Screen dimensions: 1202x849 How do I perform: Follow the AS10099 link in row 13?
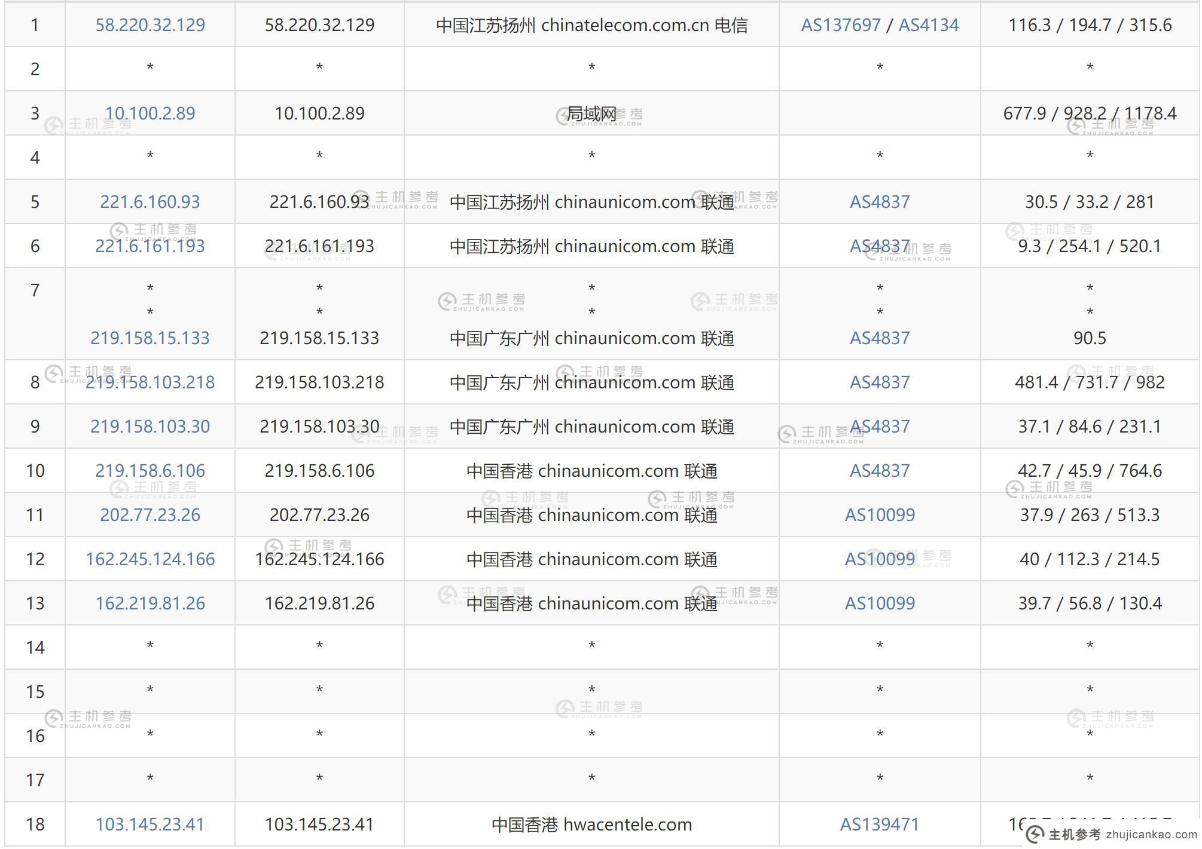(880, 603)
